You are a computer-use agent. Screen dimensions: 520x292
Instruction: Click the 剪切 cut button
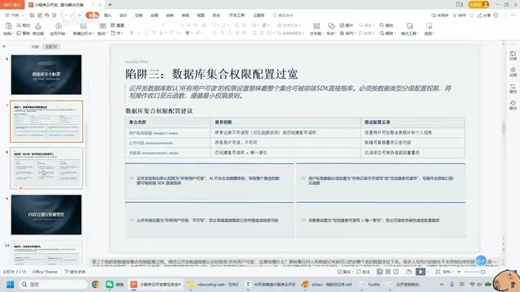pyautogui.click(x=24, y=25)
